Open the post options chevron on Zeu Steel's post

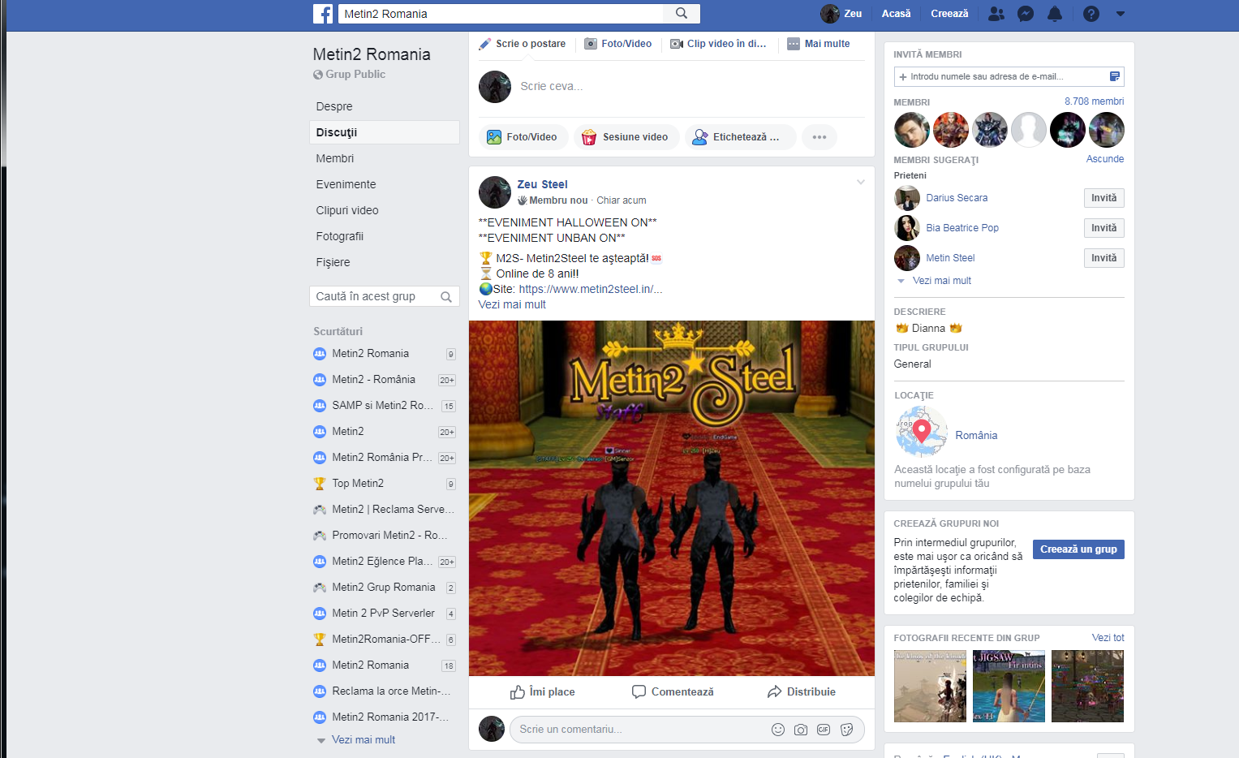click(861, 182)
